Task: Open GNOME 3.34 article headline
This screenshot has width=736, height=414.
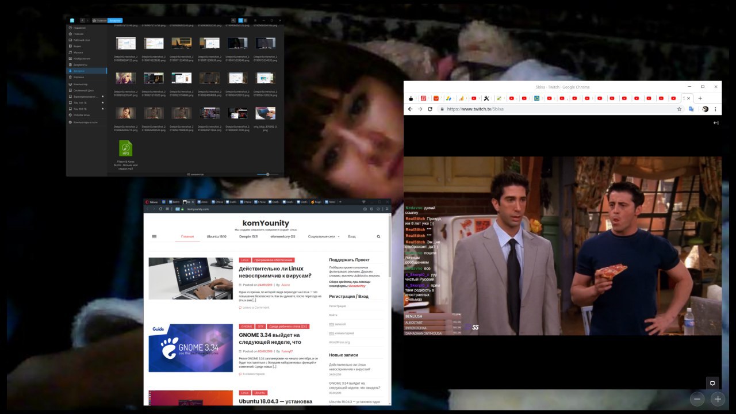Action: click(270, 338)
